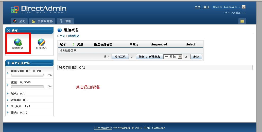Image resolution: width=262 pixels, height=132 pixels.
Task: Click the 选项 panel header arrow icon
Action: tap(9, 31)
